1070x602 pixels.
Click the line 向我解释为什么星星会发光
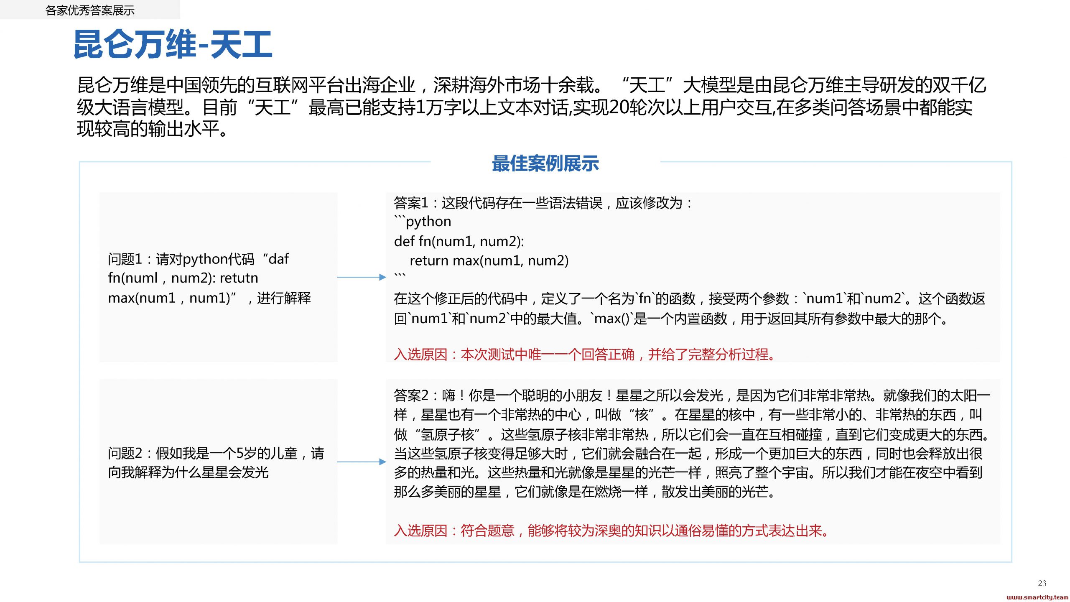click(188, 472)
